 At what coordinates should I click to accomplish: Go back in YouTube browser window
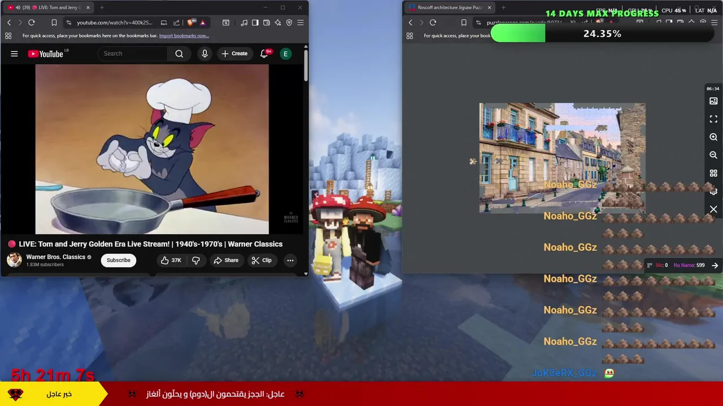[9, 23]
